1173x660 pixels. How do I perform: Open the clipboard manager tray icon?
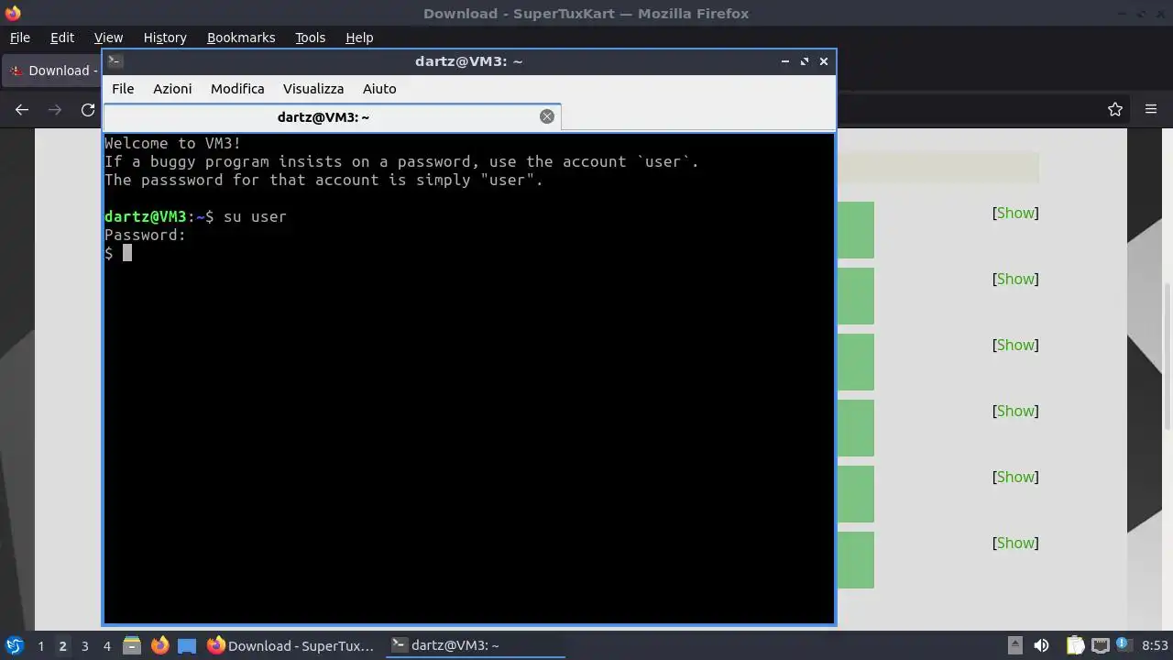pos(1075,645)
